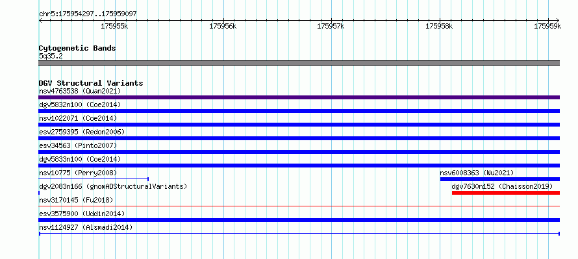
Task: Click the blue nsv1022071 variant bar
Action: tap(299, 125)
